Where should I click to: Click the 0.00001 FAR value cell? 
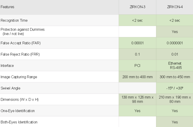(137, 43)
